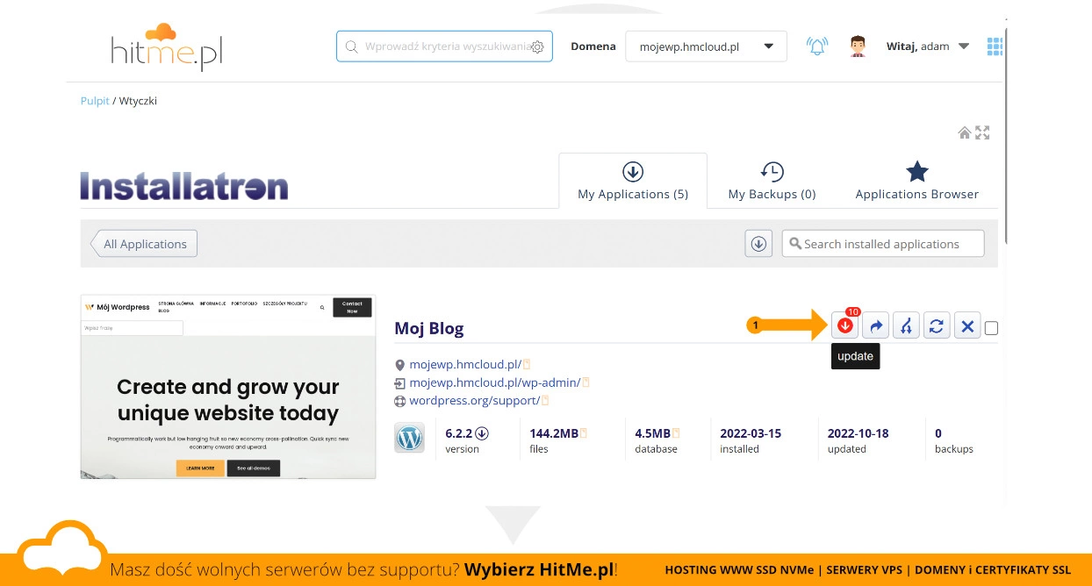Screen dimensions: 1092x586
Task: Click the detail icon next to 144.2MB files
Action: tap(584, 433)
